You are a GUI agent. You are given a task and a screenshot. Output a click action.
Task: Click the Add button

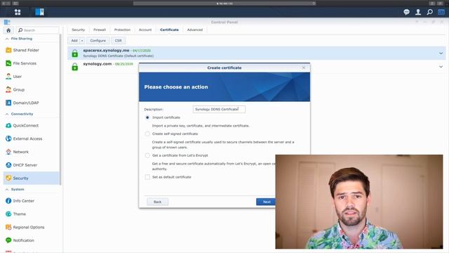[74, 41]
